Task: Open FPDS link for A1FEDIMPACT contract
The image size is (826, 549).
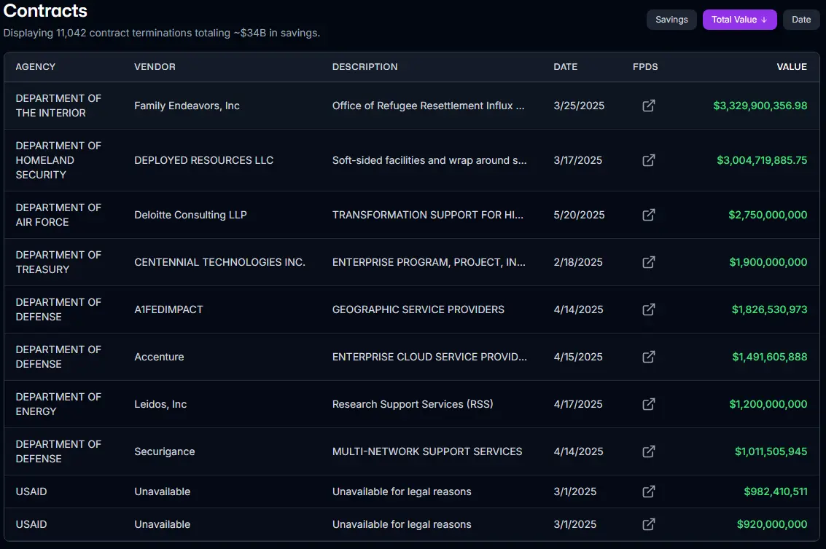Action: pos(648,309)
